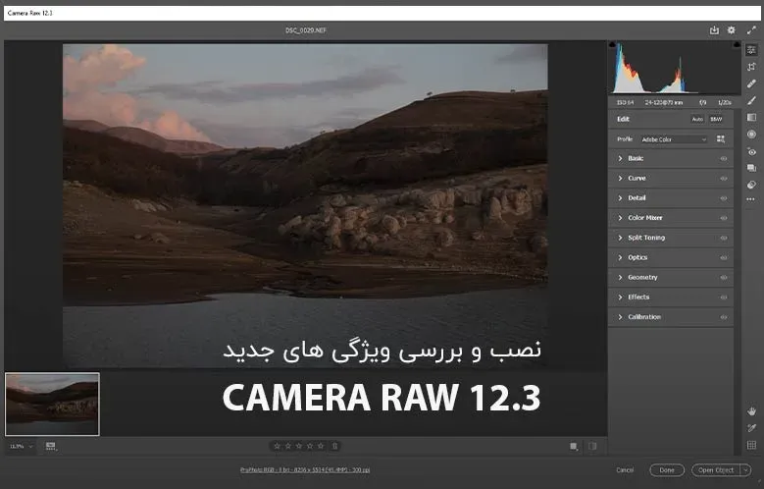
Task: Click the 24-120@75 mm lens readout
Action: click(664, 102)
